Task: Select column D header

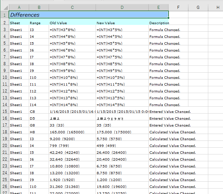Action: (122, 7)
